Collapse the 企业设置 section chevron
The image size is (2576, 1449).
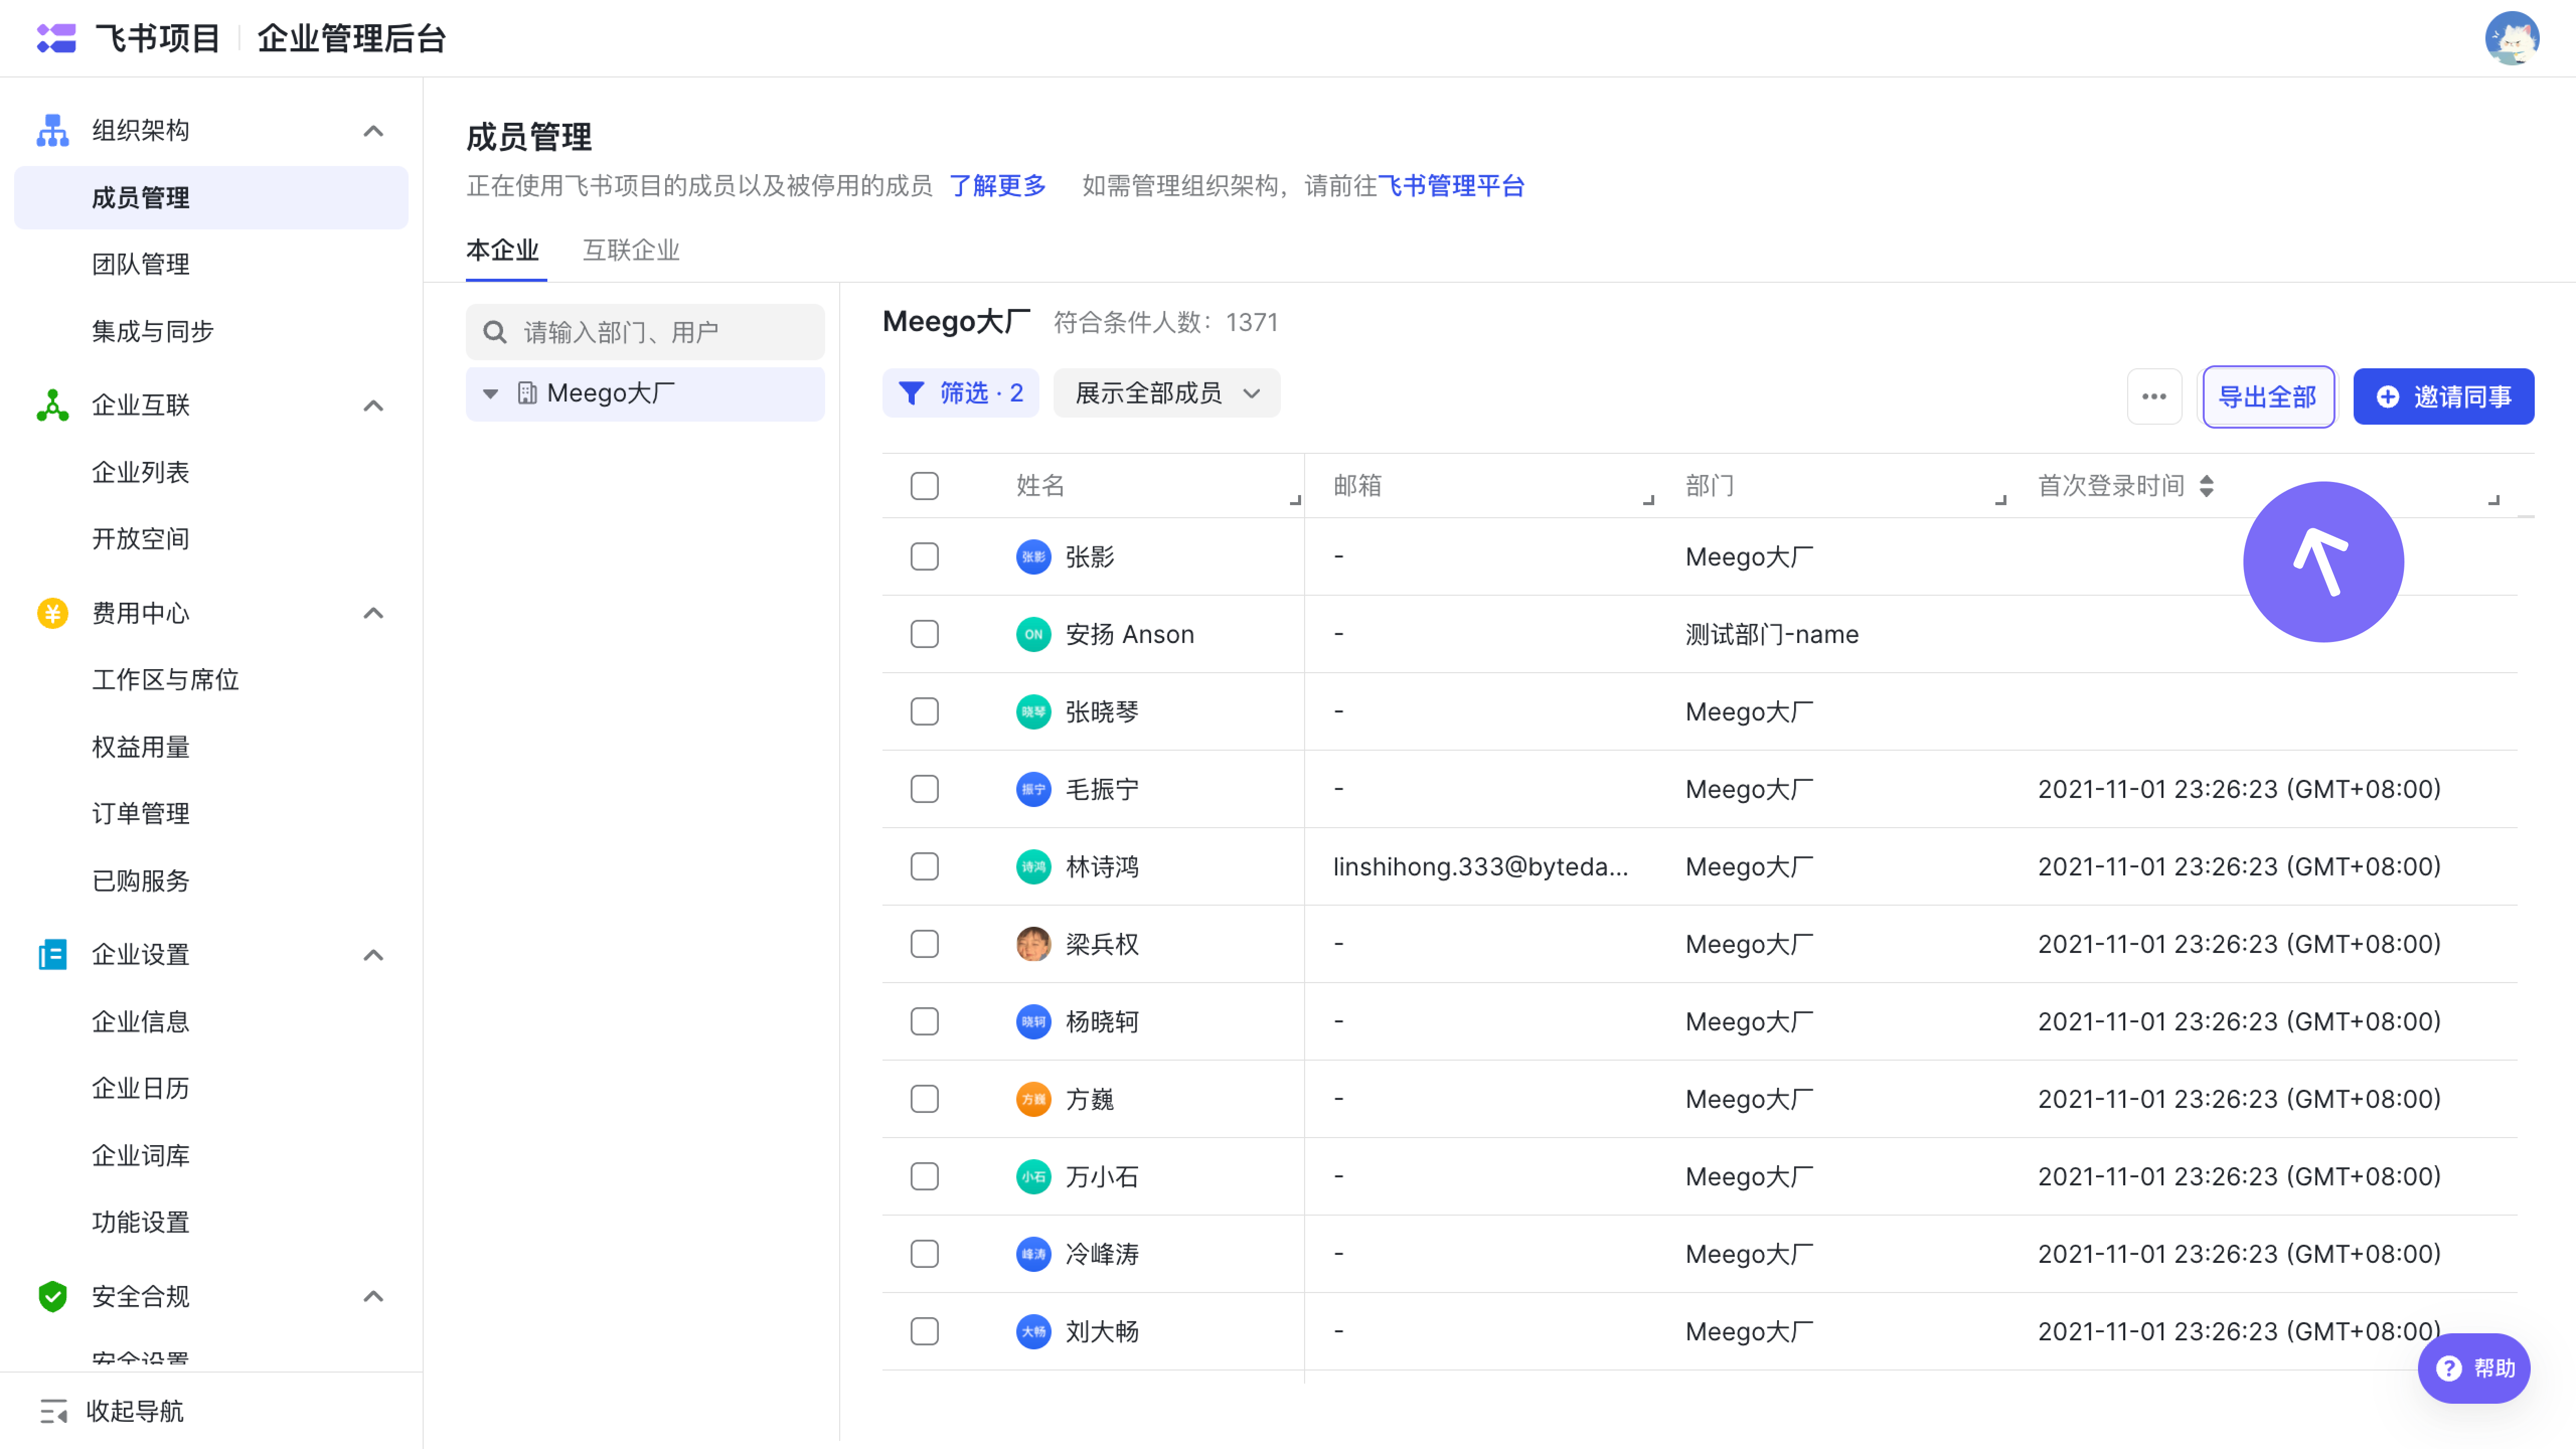click(373, 955)
